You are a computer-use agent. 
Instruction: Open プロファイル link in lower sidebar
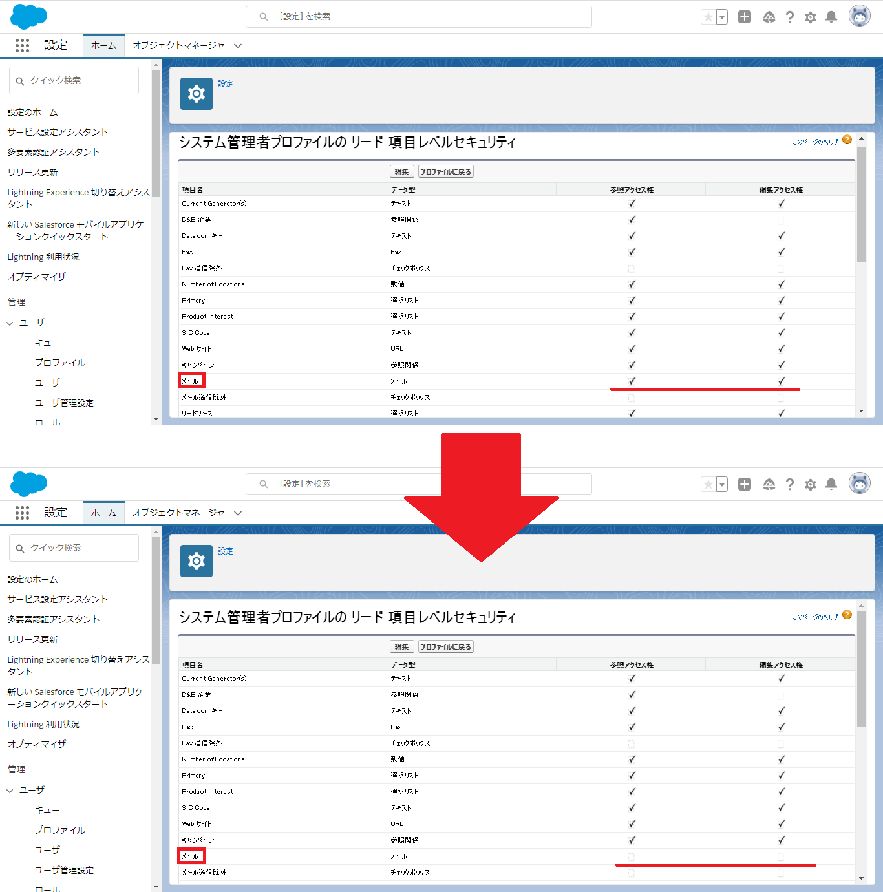[x=60, y=830]
